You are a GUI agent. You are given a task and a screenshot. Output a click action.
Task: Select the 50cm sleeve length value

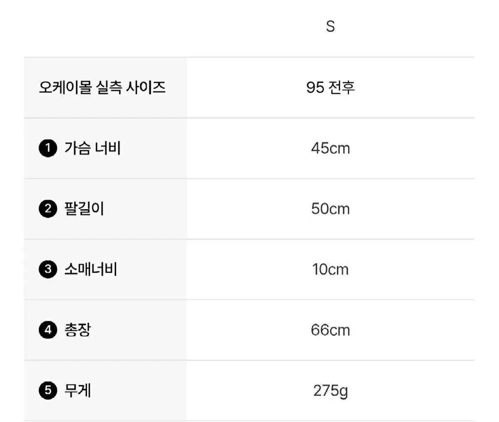pos(330,209)
